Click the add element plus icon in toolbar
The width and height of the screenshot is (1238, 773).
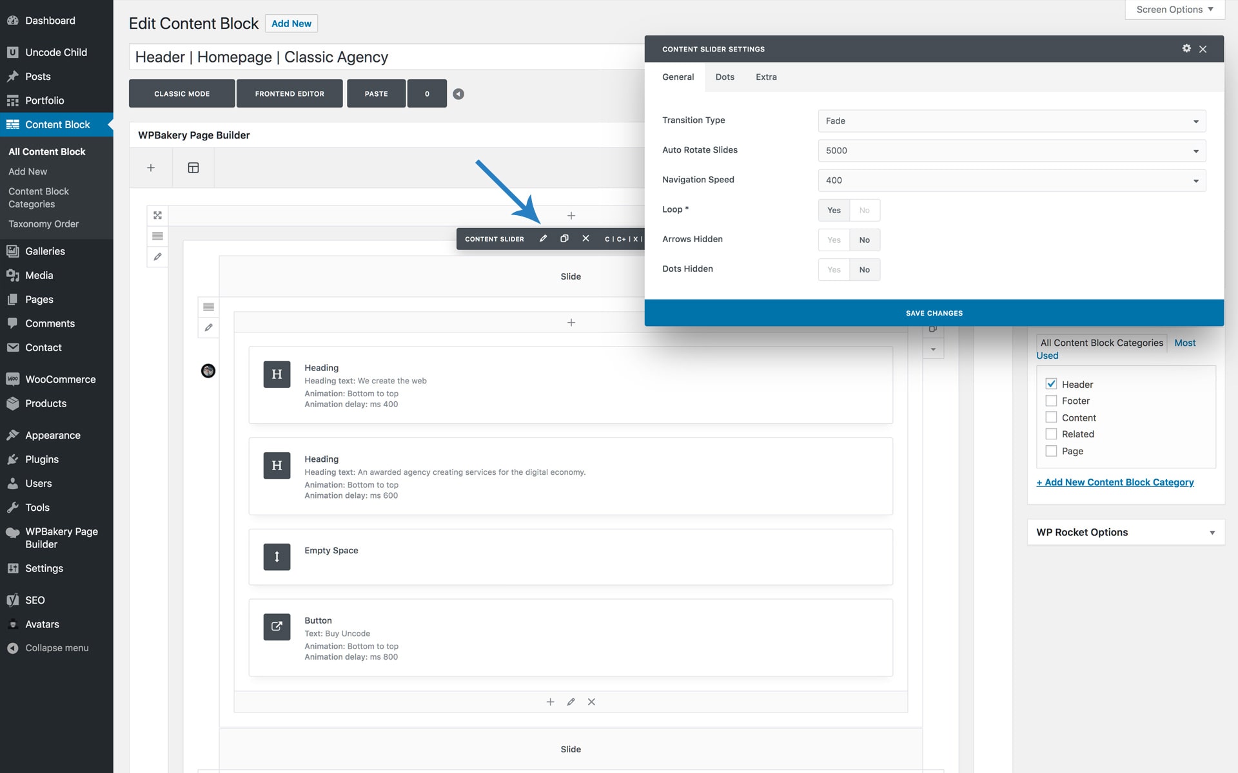(x=151, y=167)
